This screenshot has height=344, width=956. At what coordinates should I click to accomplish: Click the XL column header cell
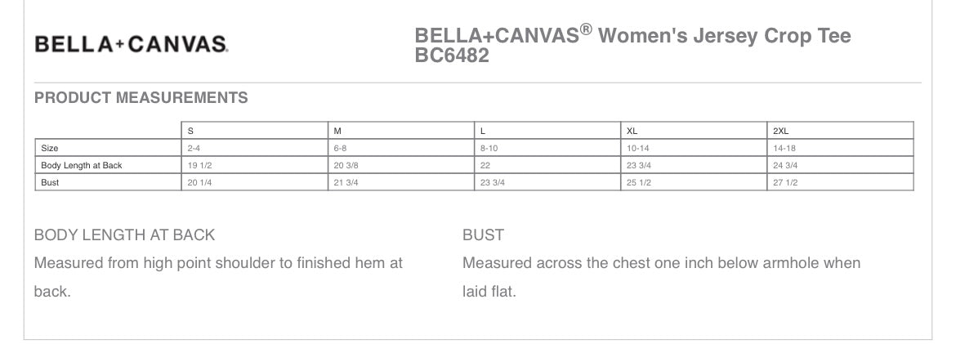(694, 131)
